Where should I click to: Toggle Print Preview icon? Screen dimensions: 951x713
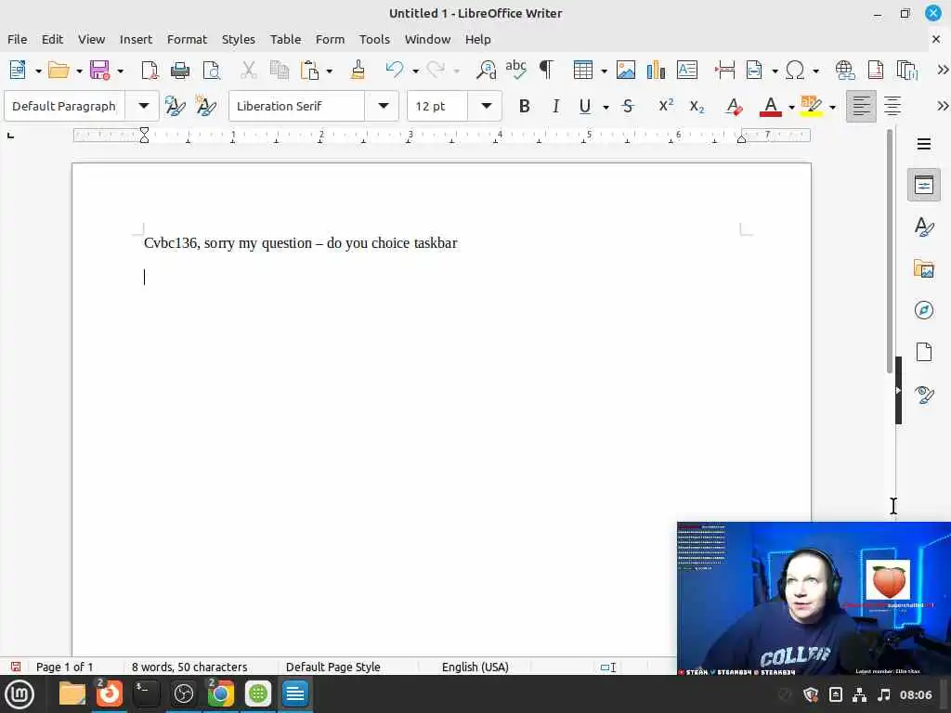pyautogui.click(x=211, y=71)
